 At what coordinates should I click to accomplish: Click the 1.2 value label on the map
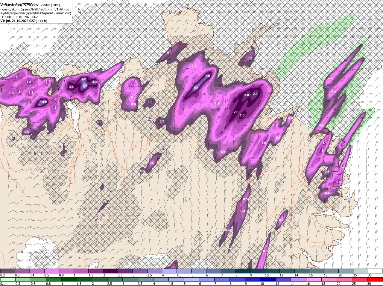point(133,85)
